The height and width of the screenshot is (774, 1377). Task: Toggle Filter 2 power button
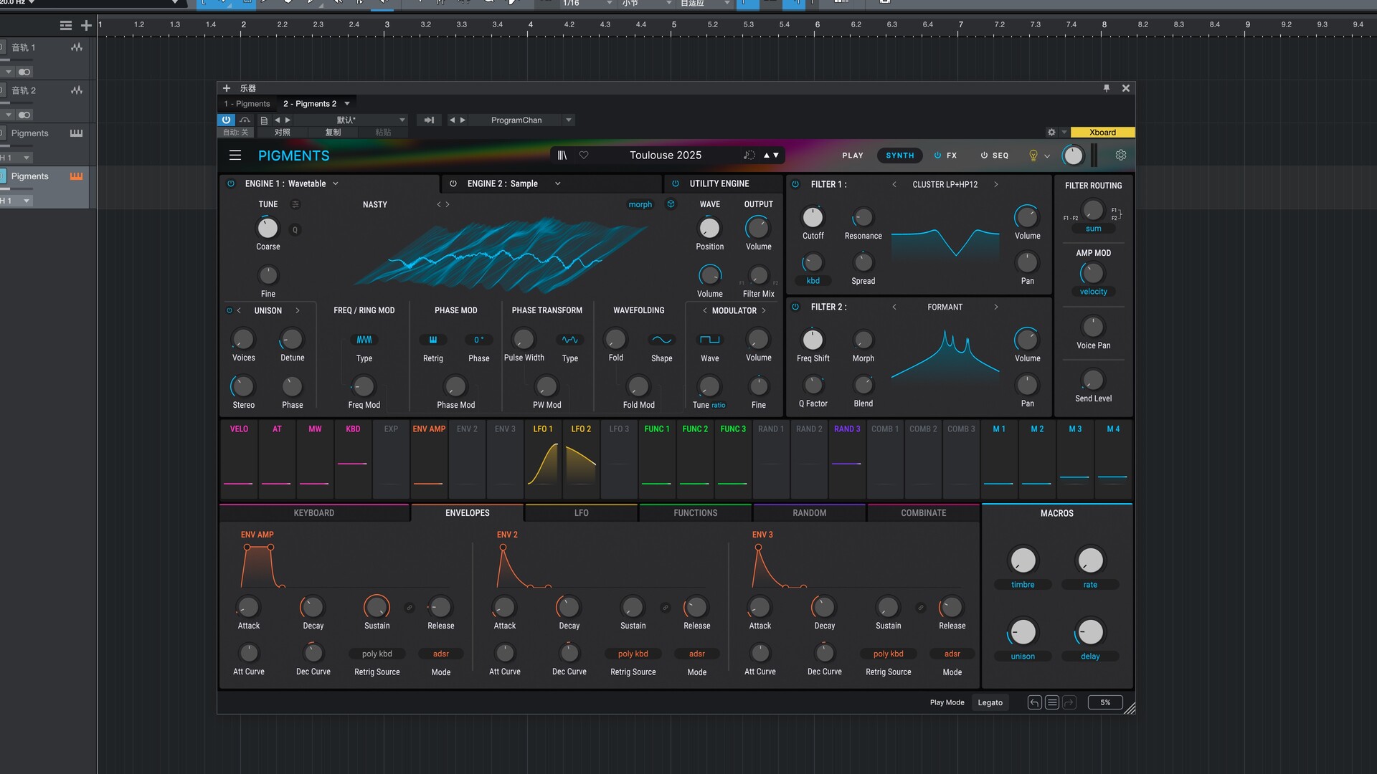coord(795,307)
